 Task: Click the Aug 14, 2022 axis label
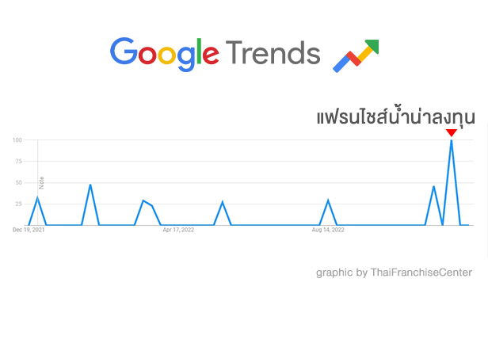click(x=328, y=230)
